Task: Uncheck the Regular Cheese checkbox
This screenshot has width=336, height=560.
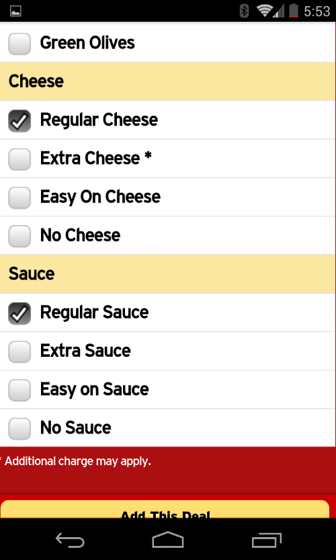Action: [x=19, y=120]
